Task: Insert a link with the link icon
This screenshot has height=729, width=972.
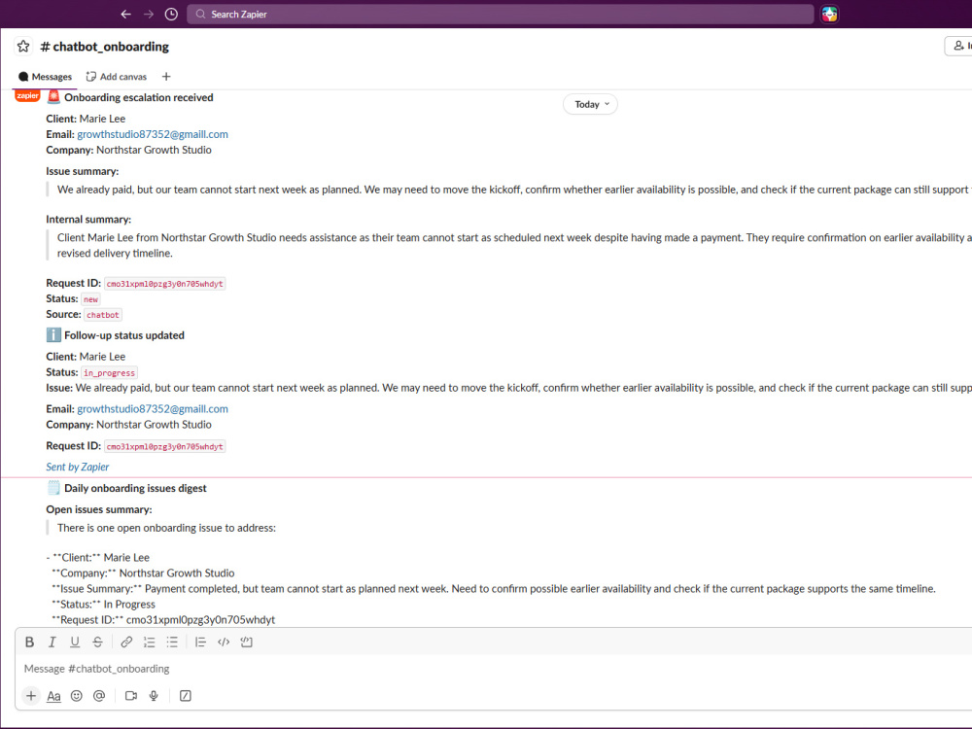Action: pos(126,642)
